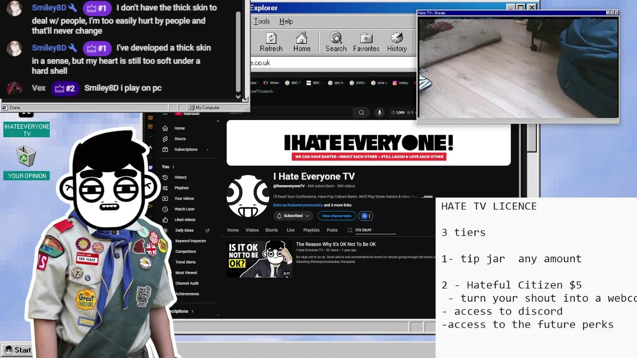Switch to the channel Home tab
637x358 pixels.
point(233,230)
